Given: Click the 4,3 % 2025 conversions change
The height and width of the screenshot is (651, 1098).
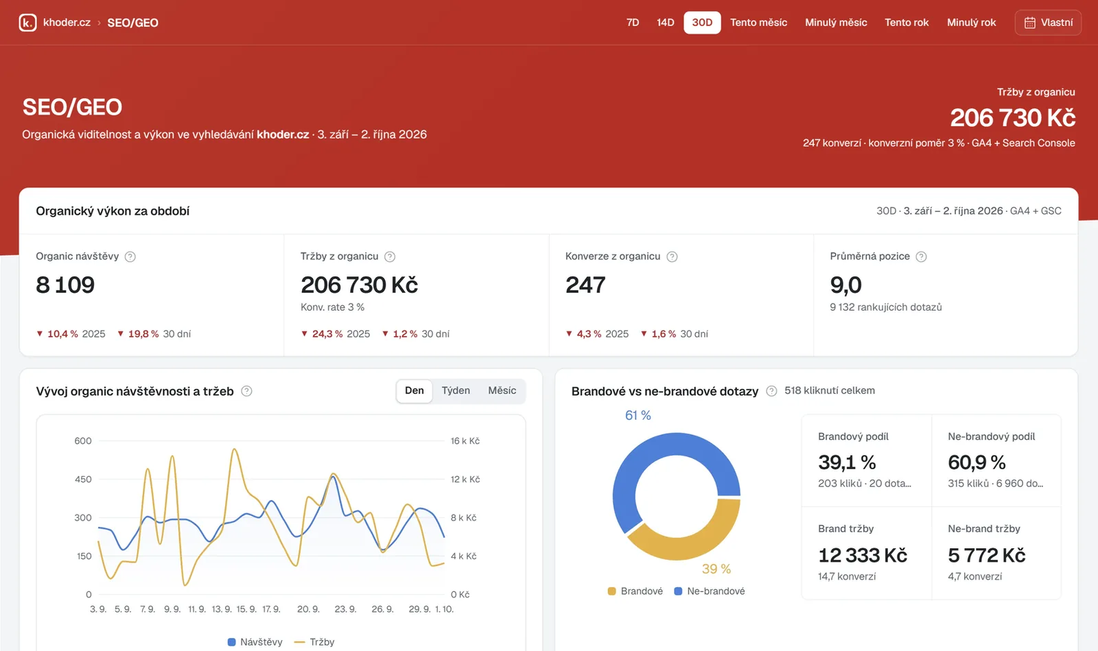Looking at the screenshot, I should click(597, 334).
